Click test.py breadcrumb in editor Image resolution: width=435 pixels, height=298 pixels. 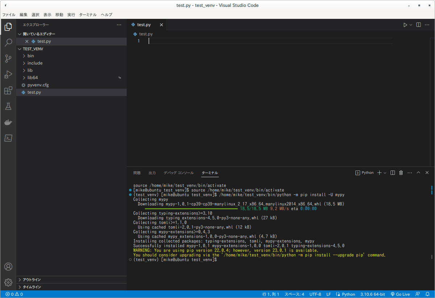(x=143, y=34)
